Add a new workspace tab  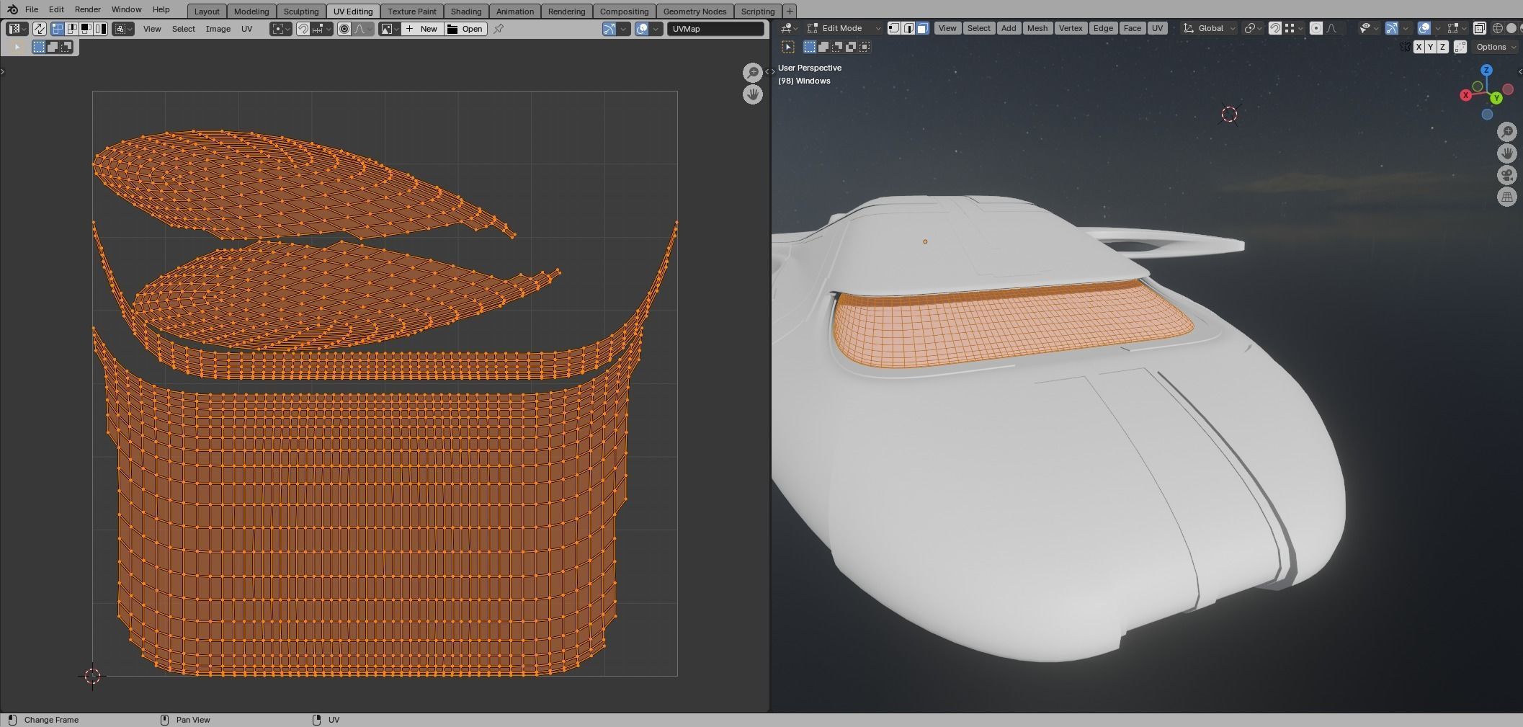(790, 12)
